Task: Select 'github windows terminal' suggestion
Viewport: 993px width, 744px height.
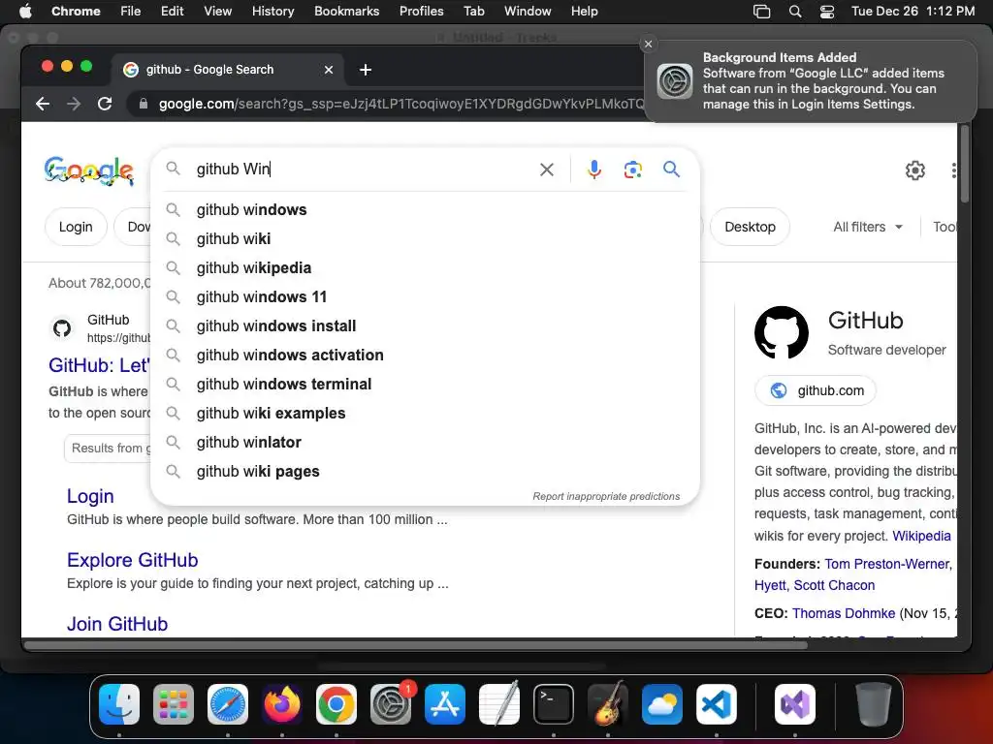Action: [x=425, y=384]
